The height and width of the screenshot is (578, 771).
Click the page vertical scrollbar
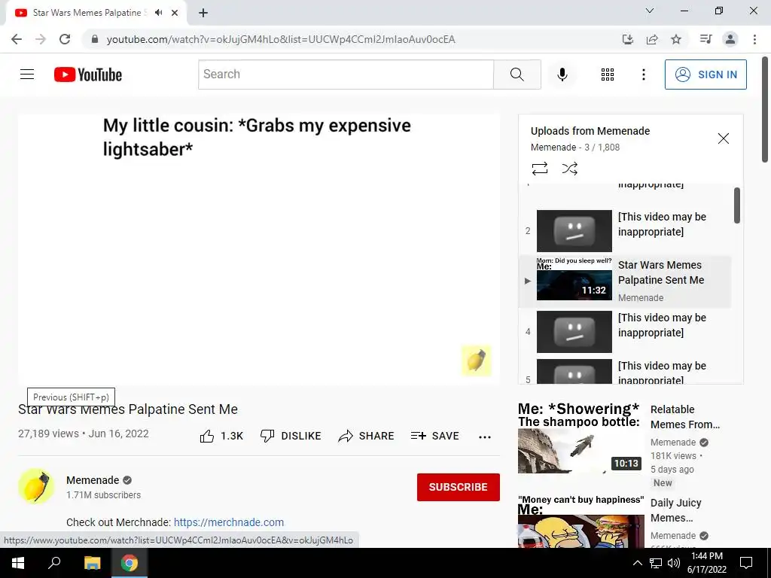pyautogui.click(x=765, y=109)
